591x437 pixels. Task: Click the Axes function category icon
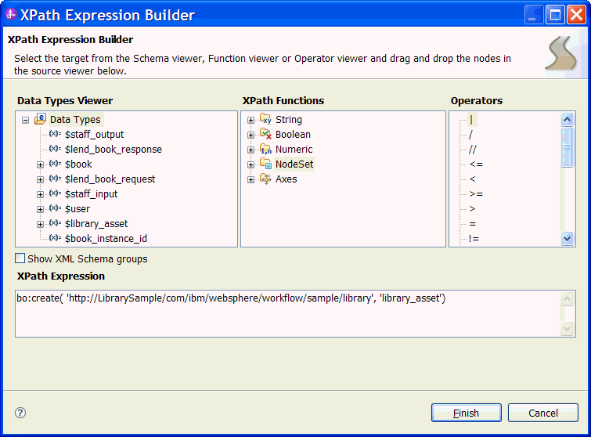pos(265,179)
